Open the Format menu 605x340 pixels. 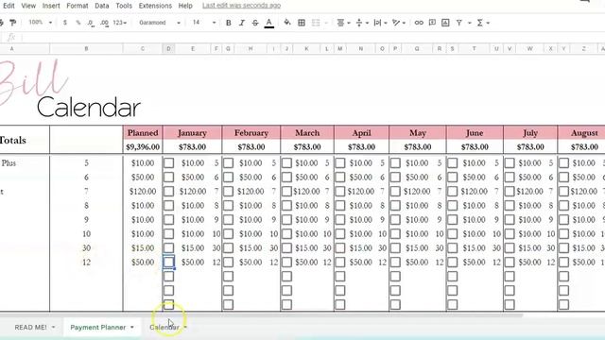[x=78, y=6]
